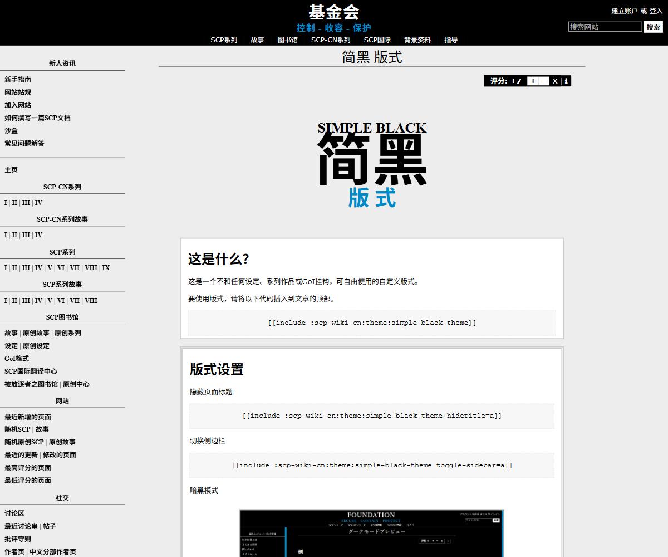
Task: Open the 指导 navigation menu
Action: 450,40
